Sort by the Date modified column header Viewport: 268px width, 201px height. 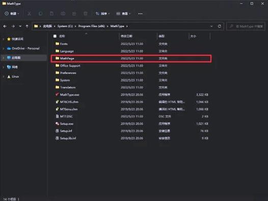click(x=126, y=36)
